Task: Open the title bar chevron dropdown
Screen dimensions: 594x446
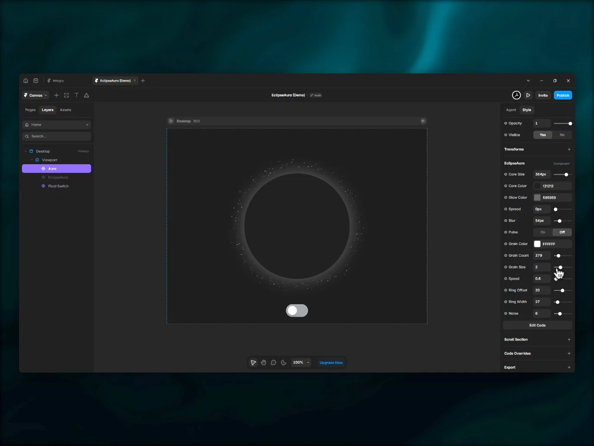Action: (x=528, y=81)
